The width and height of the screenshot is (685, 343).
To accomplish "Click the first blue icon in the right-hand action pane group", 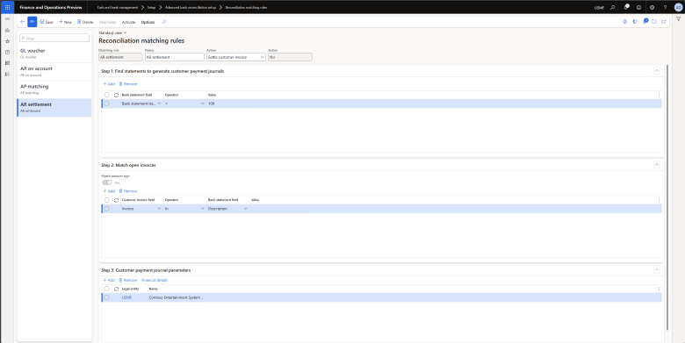I will 624,21.
